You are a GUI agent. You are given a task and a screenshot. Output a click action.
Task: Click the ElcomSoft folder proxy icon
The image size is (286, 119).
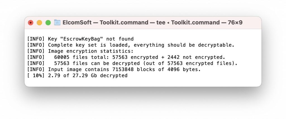[x=57, y=23]
